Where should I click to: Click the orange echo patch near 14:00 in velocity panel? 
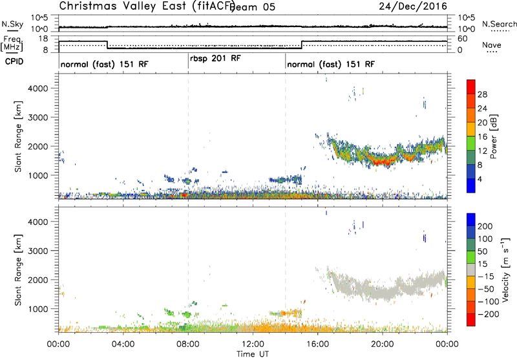(x=290, y=313)
